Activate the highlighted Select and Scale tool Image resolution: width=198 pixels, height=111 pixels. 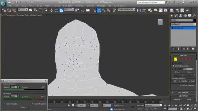62,10
